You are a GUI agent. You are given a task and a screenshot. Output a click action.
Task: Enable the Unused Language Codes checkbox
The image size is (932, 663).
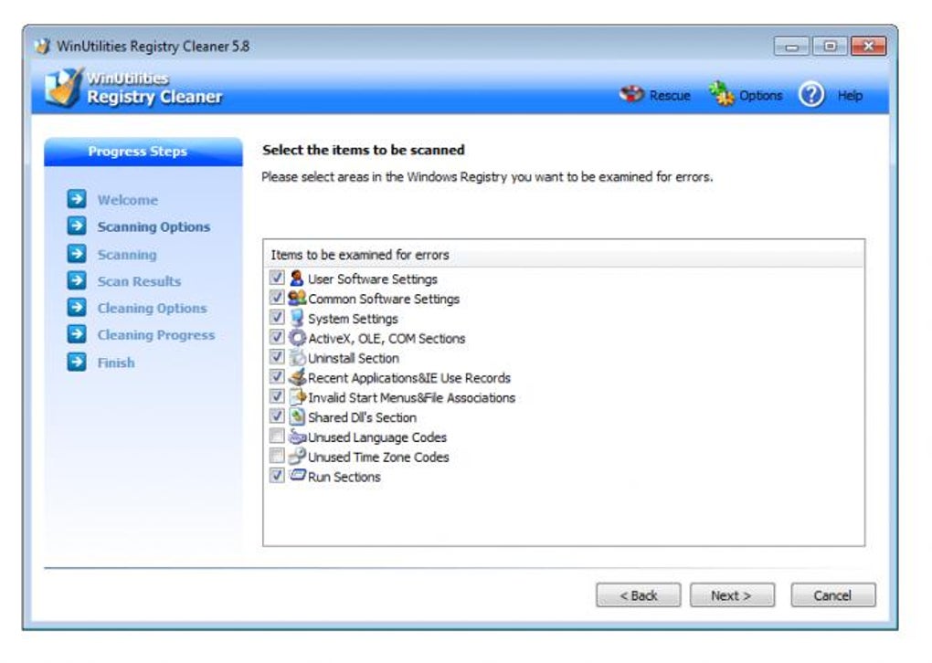(277, 437)
